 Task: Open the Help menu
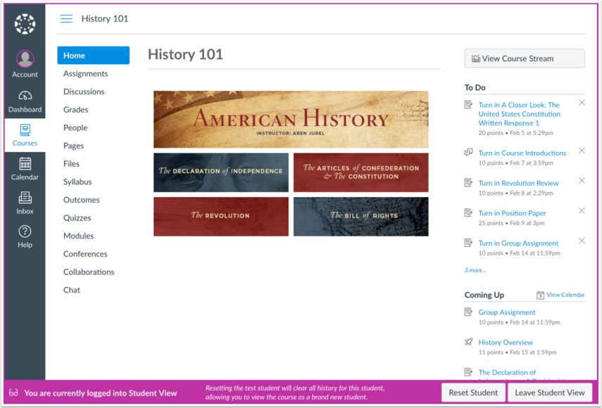point(25,237)
